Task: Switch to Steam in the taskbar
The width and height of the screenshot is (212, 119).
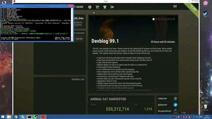Action: pos(36,117)
